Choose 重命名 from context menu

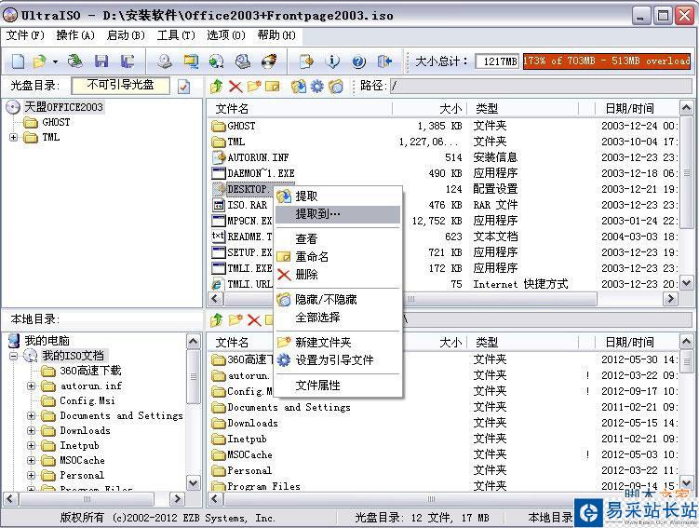pos(338,257)
